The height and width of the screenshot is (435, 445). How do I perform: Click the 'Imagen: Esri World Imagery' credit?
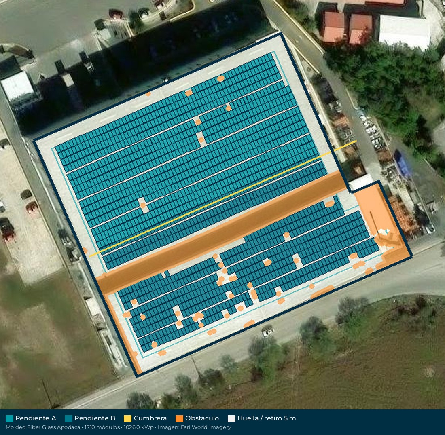tap(195, 427)
